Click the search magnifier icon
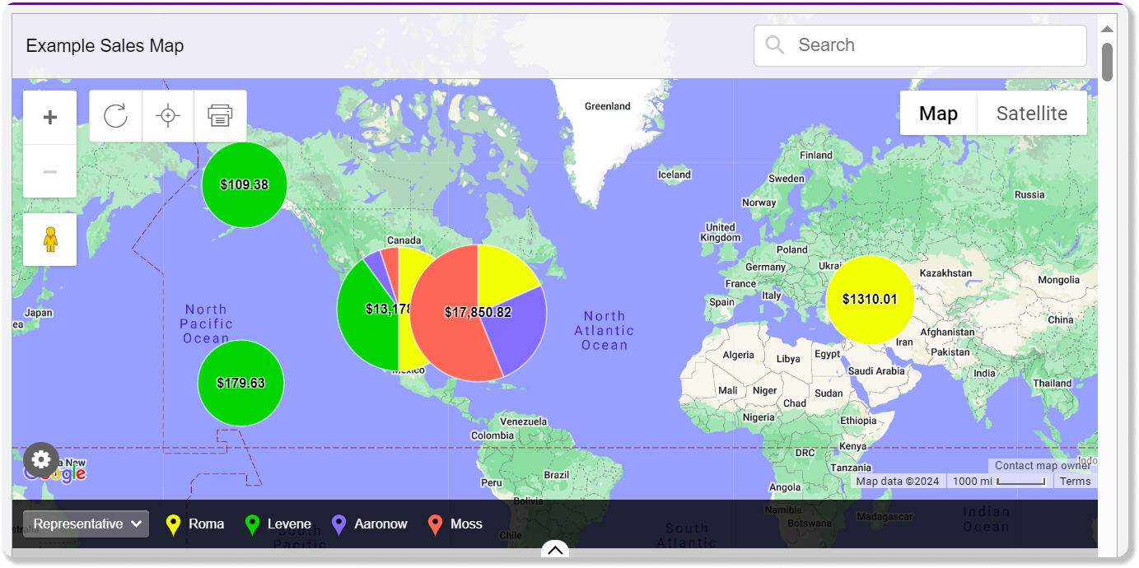The image size is (1139, 568). (774, 45)
